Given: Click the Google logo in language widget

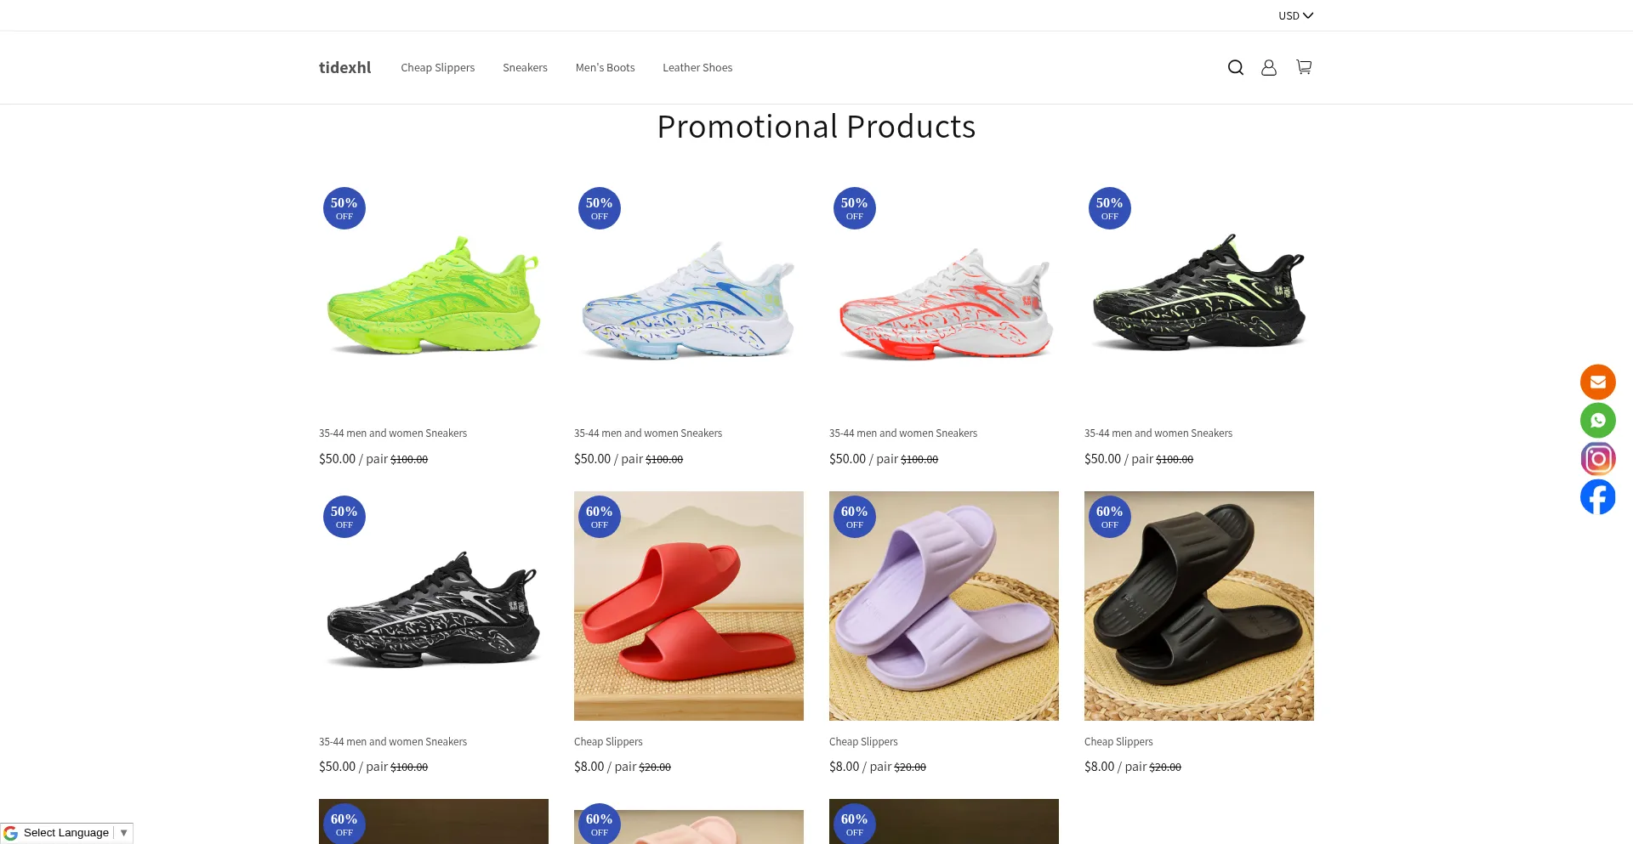Looking at the screenshot, I should [11, 833].
